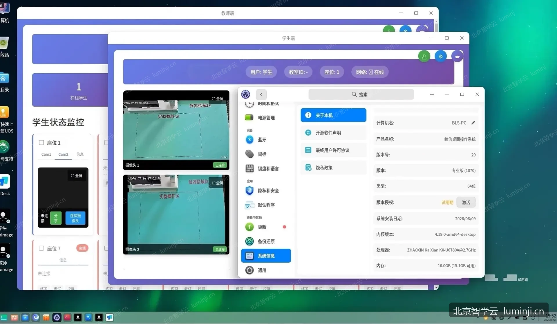The width and height of the screenshot is (557, 324).
Task: Open End User License Agreement
Action: [x=333, y=150]
